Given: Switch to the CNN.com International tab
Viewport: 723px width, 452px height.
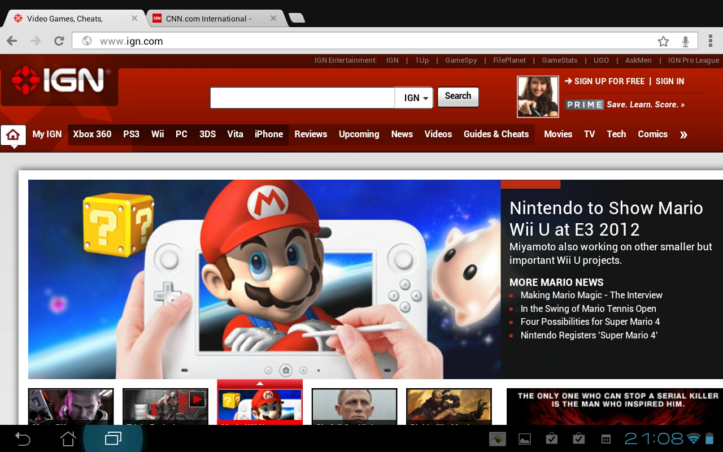Looking at the screenshot, I should (x=209, y=19).
